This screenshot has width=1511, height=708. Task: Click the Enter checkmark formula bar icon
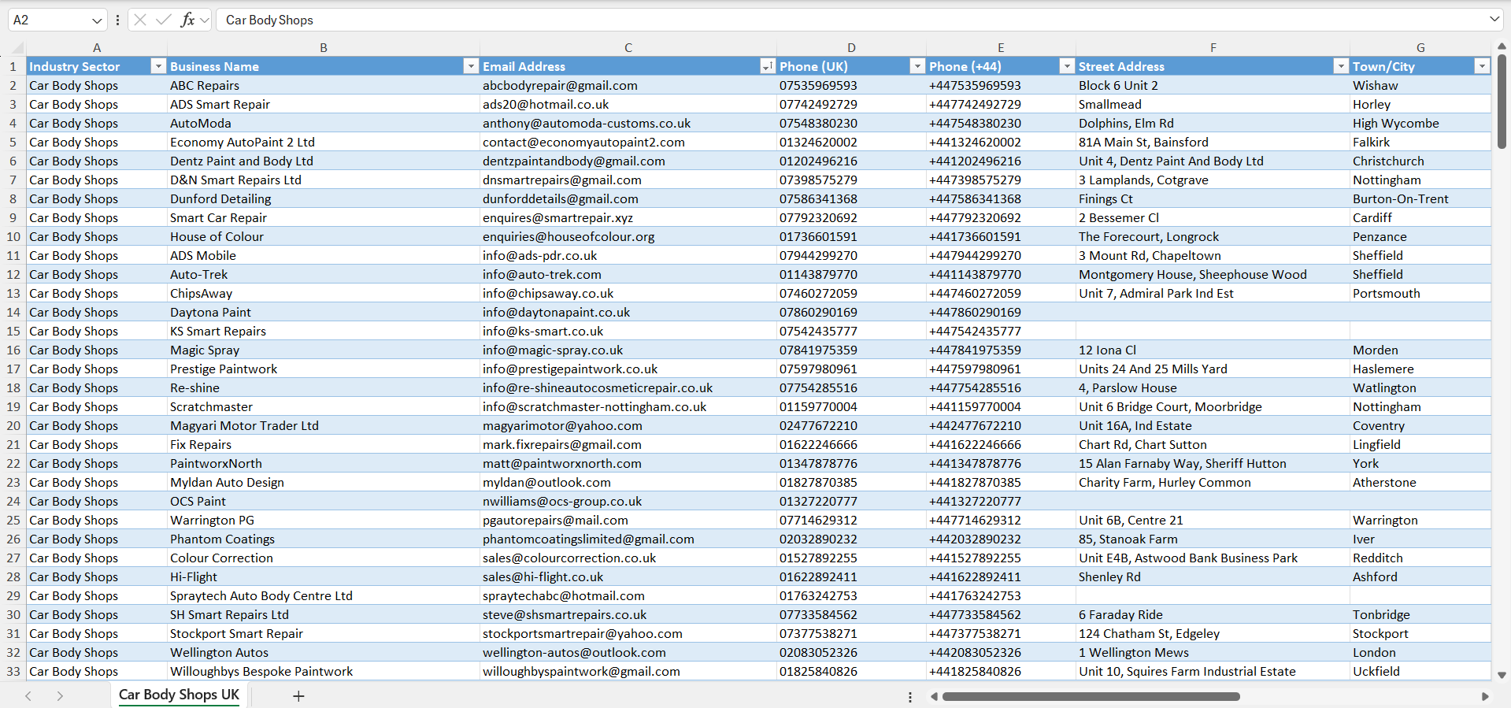click(164, 20)
